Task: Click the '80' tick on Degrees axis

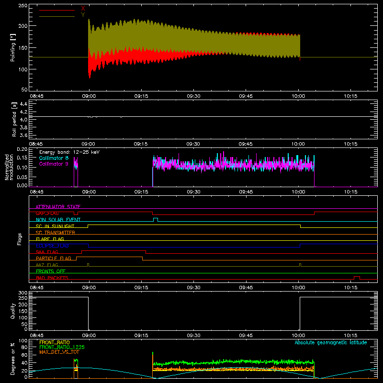Action: pyautogui.click(x=24, y=347)
